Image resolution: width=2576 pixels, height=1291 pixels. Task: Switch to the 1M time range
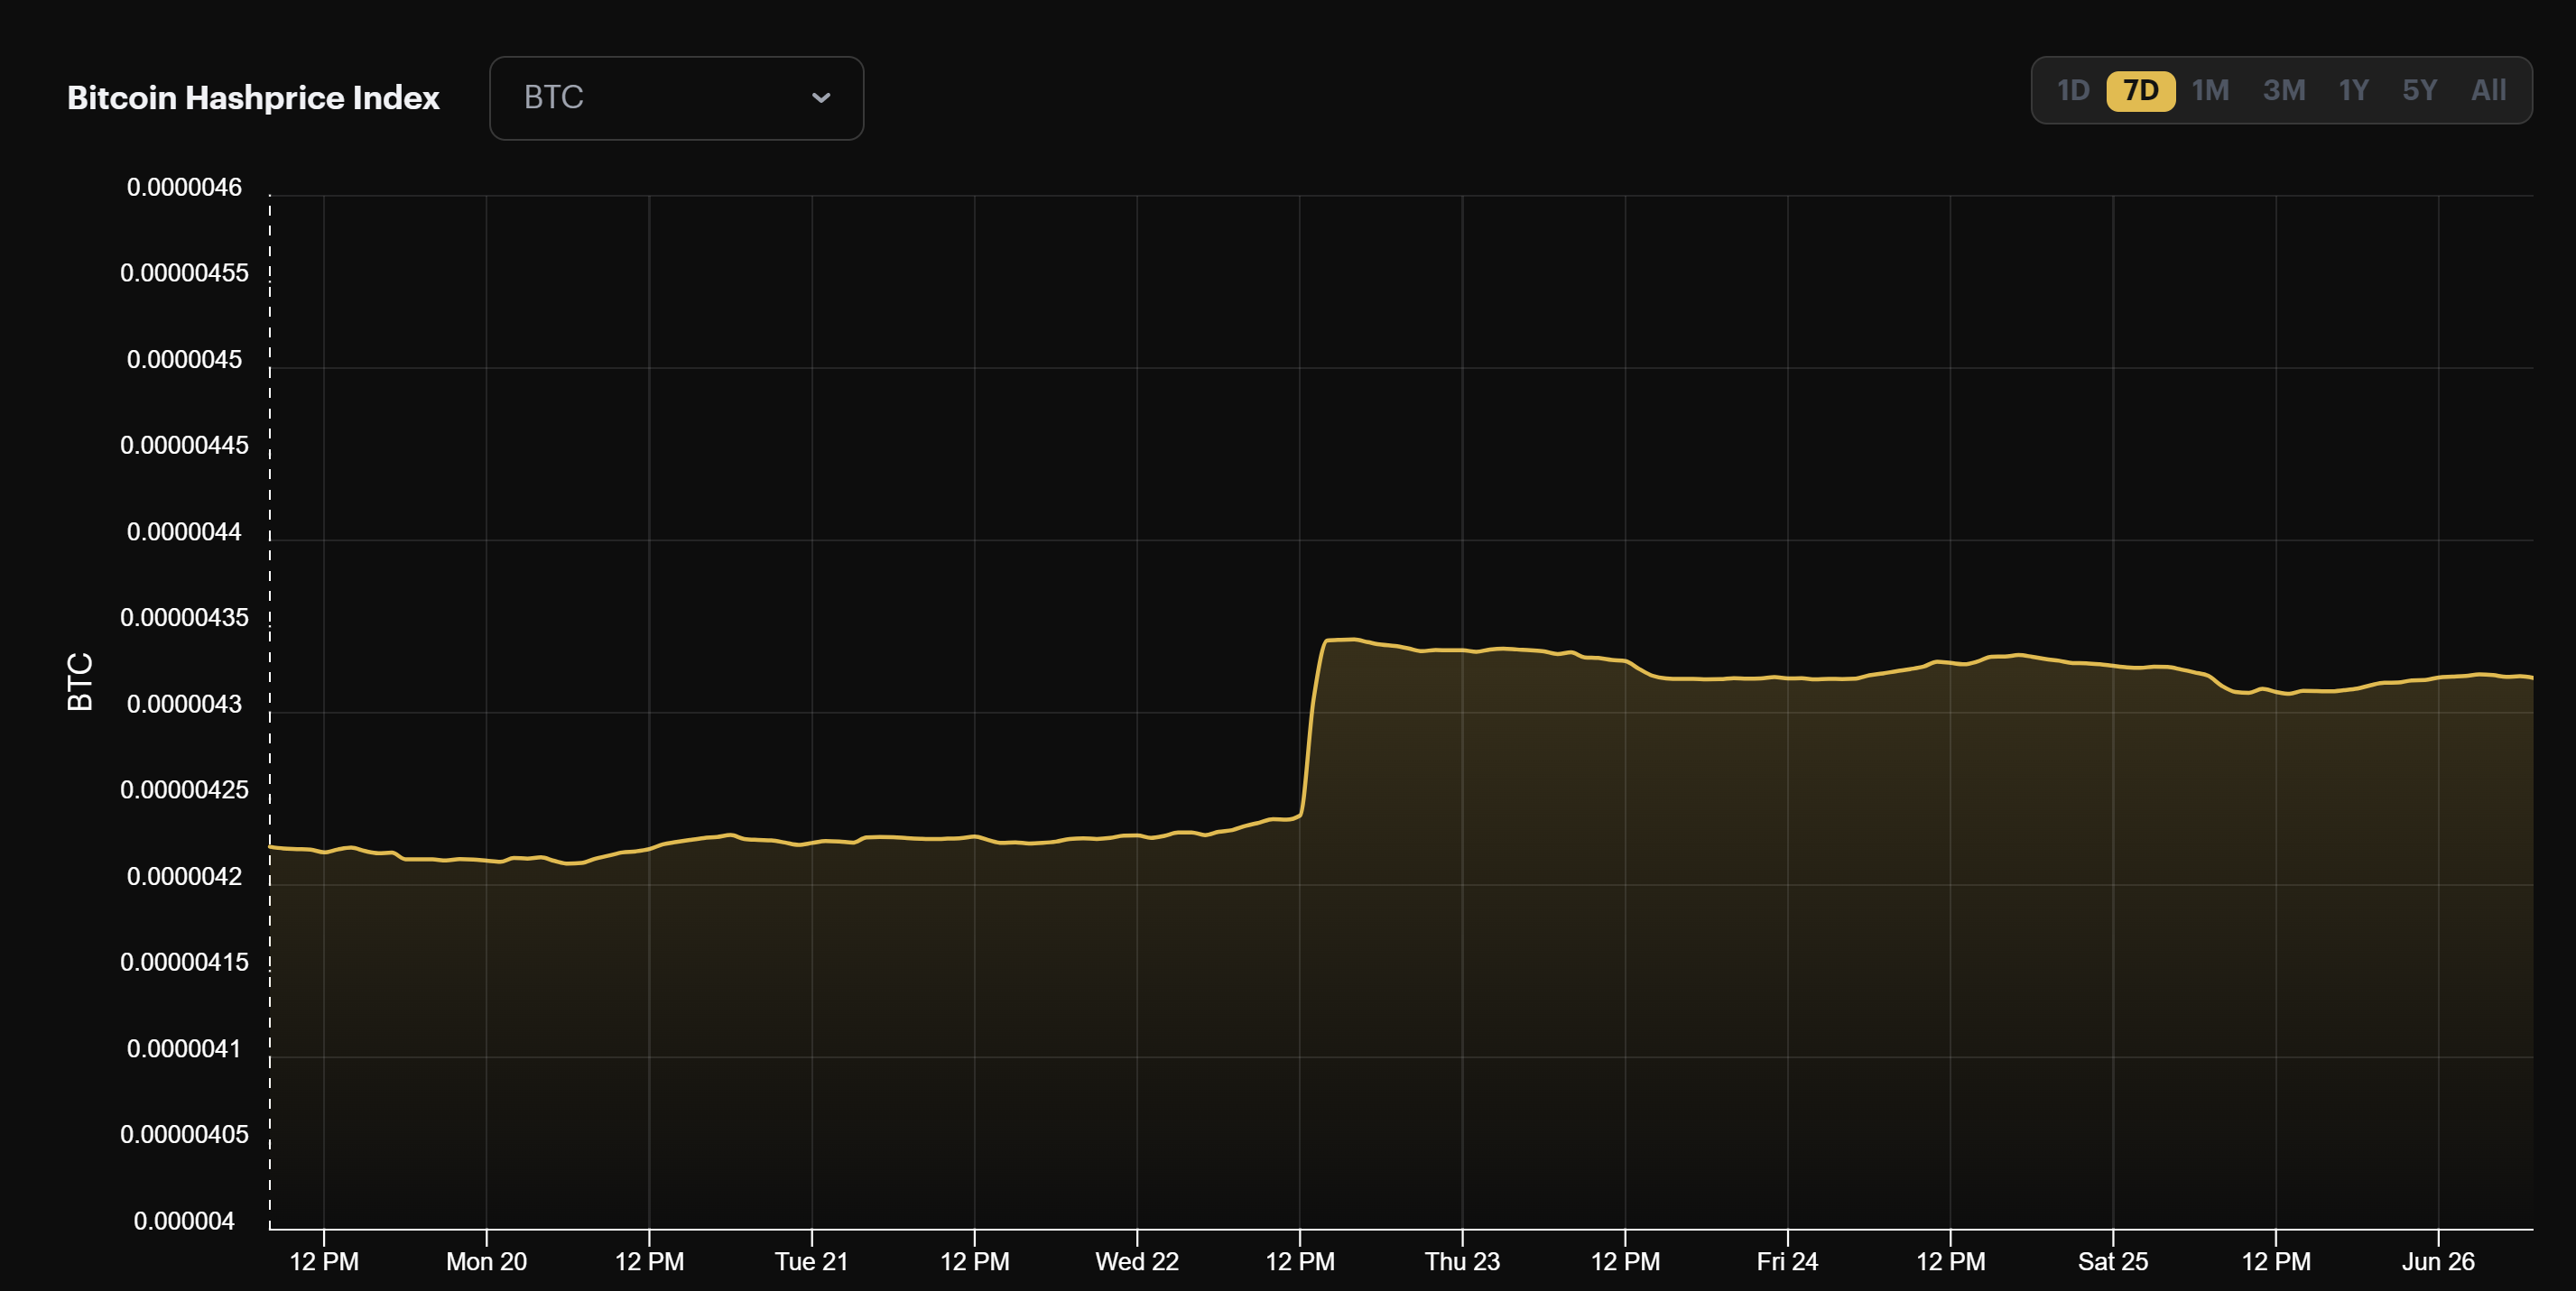(2210, 91)
